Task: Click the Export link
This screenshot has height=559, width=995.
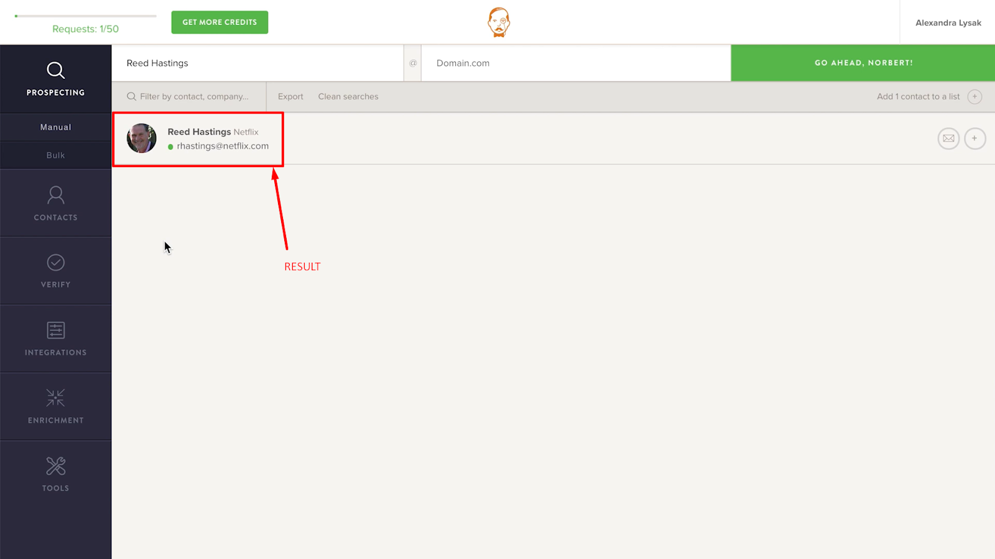Action: (x=290, y=96)
